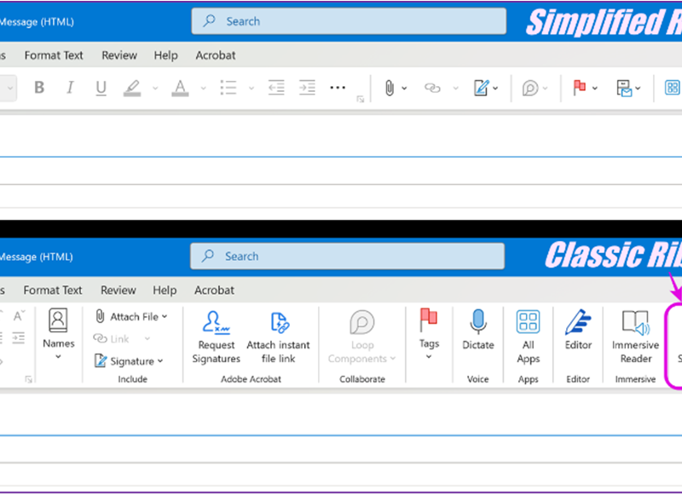
Task: Launch the Immersive Reader
Action: (635, 336)
